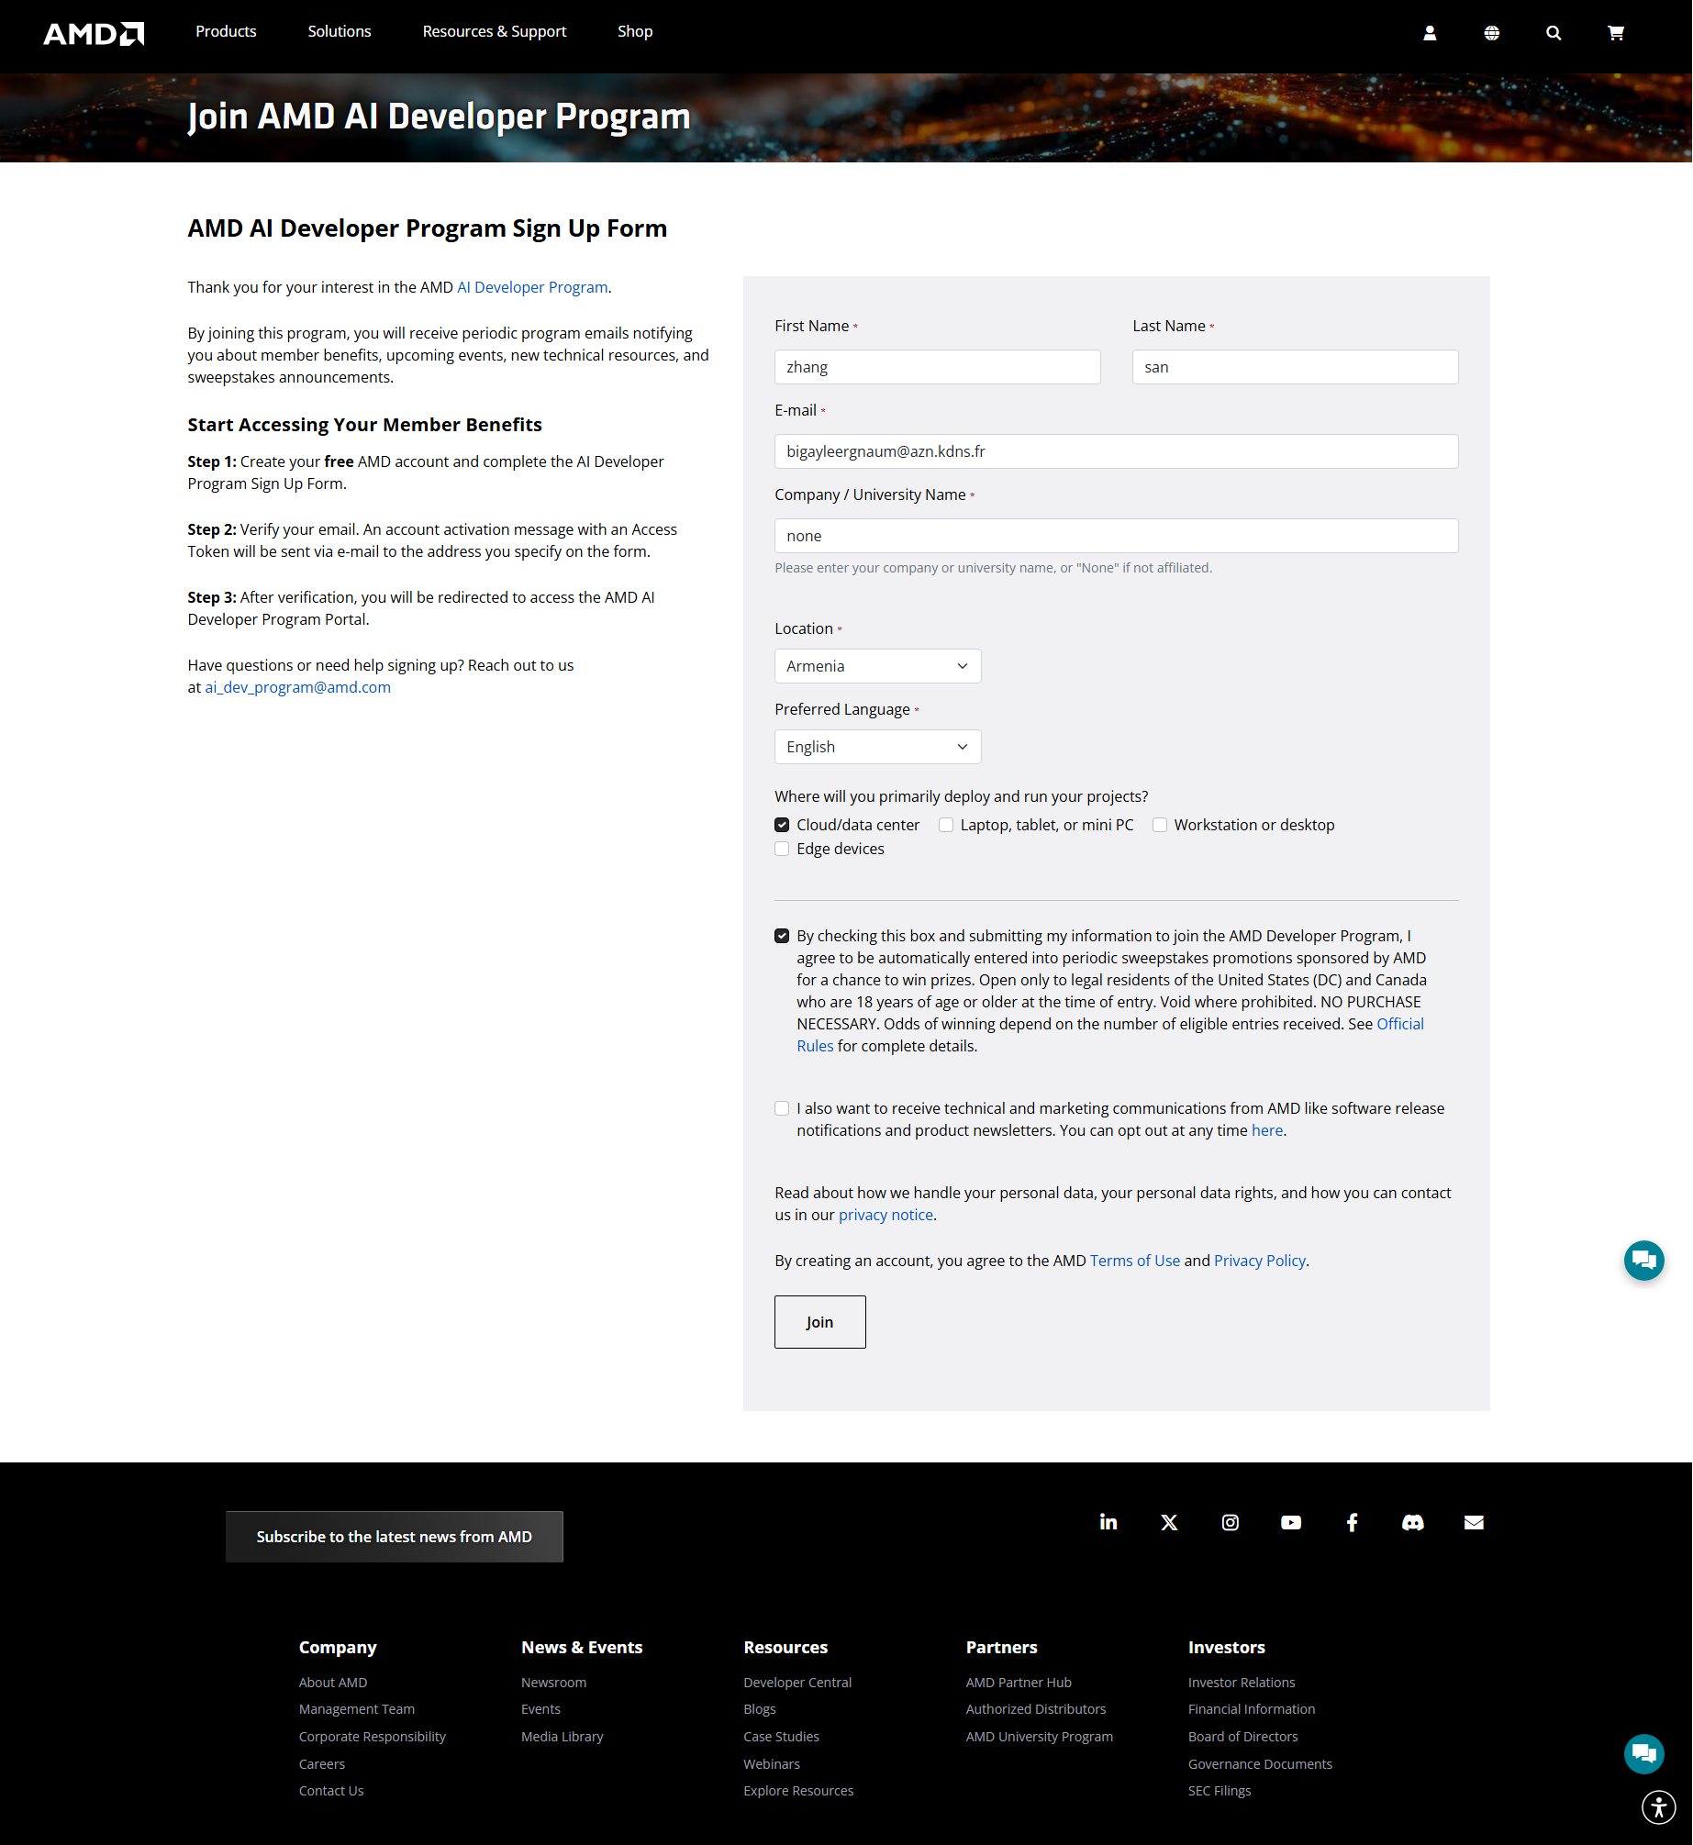Open the Newsroom footer link

[554, 1683]
